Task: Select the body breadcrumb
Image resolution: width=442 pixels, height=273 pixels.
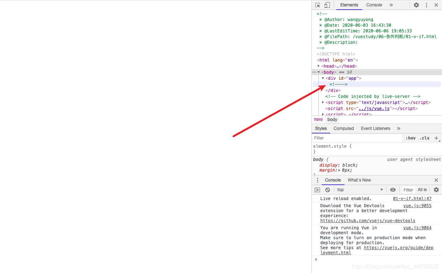Action: [x=332, y=120]
